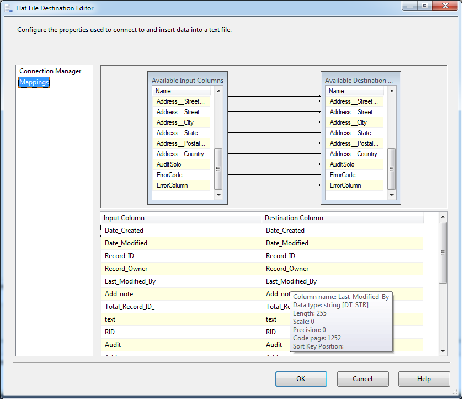
Task: Click the mapping grid scrollbar thumb
Action: click(444, 253)
